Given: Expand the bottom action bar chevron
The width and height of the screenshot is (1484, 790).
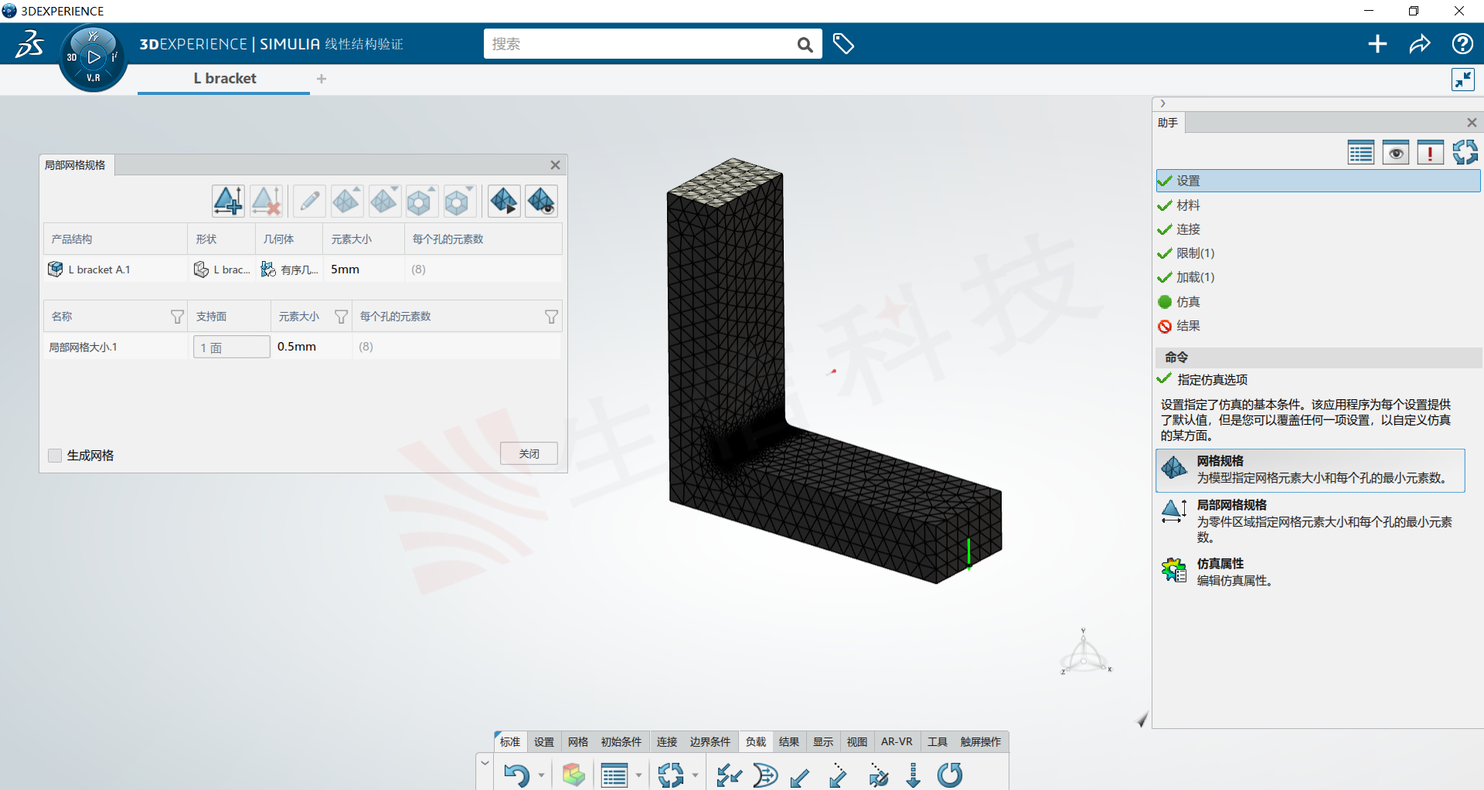Looking at the screenshot, I should pos(485,763).
